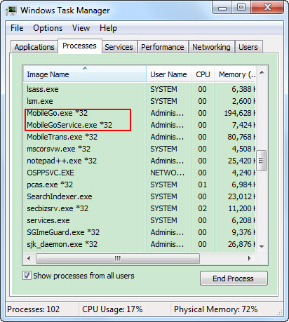Select the MobileGo.exe *32 process
289x322 pixels.
coord(140,113)
